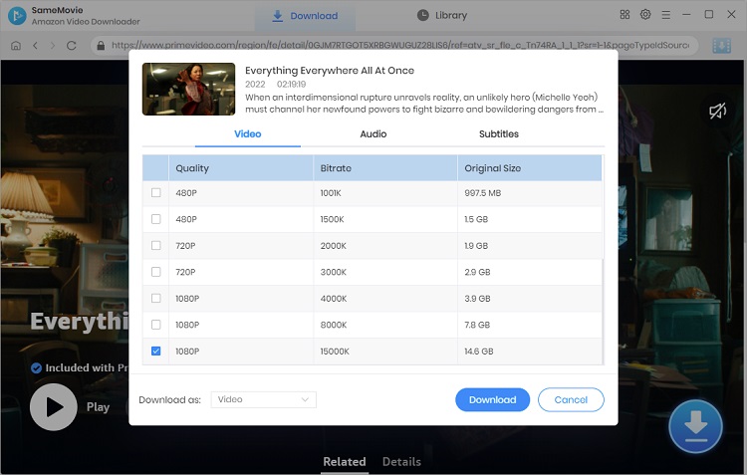Open the hamburger menu icon
The width and height of the screenshot is (747, 475).
665,15
